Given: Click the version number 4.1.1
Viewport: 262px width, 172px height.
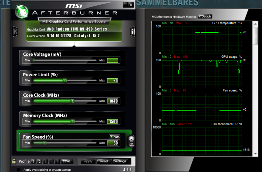Looking at the screenshot, I should pos(127,170).
